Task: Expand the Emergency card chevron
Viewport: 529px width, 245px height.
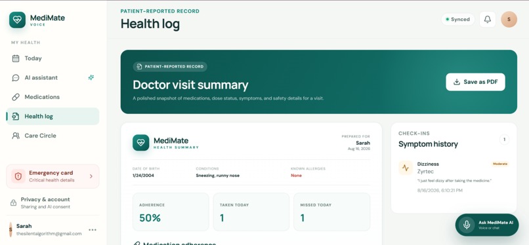Action: coord(91,176)
